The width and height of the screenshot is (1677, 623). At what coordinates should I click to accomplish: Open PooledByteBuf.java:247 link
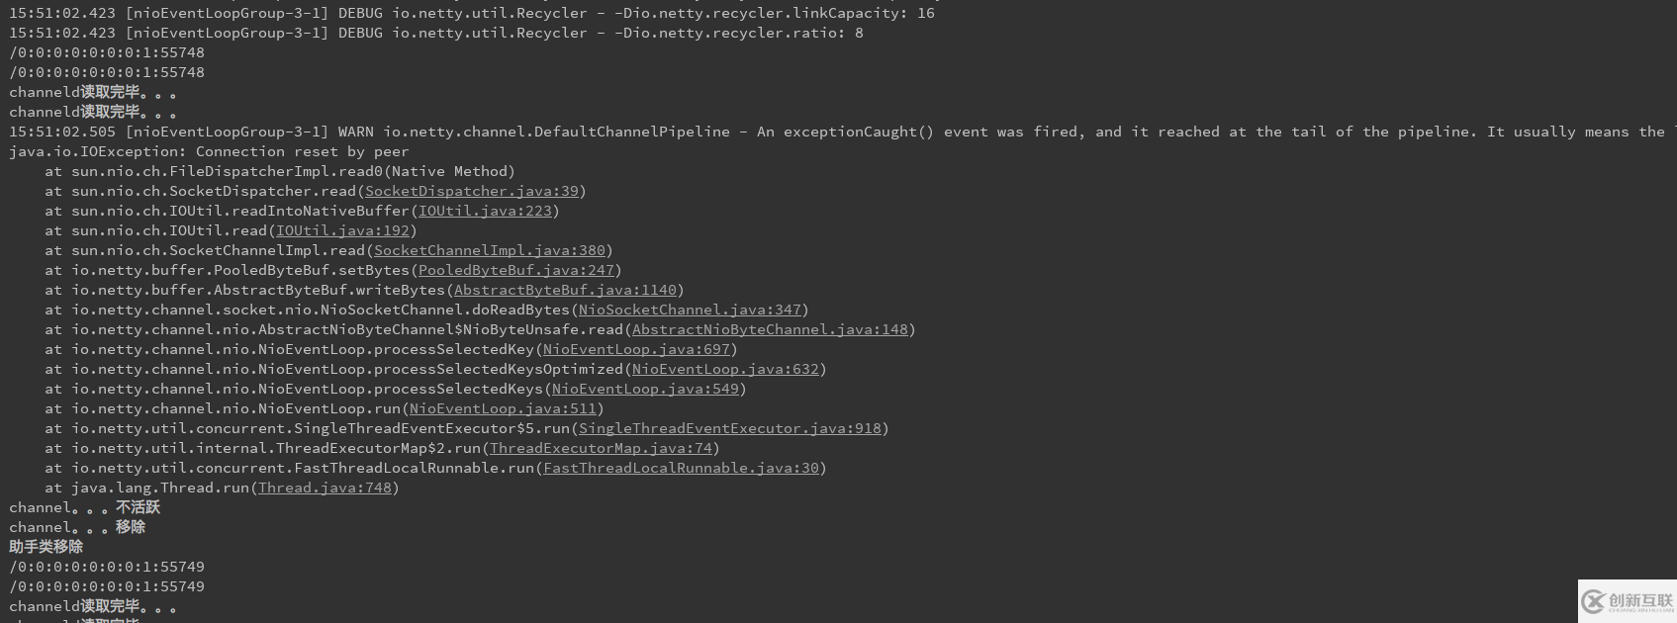click(x=516, y=270)
